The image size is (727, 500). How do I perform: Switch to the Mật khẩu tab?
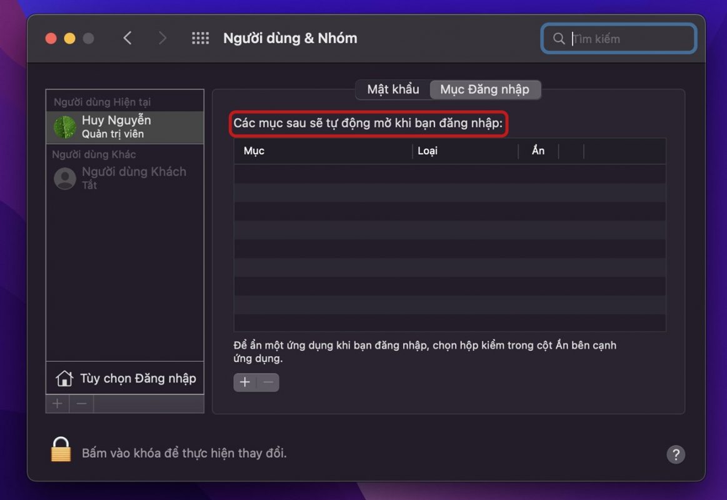click(393, 89)
